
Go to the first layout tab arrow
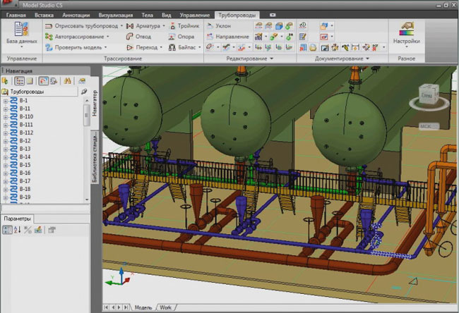coord(106,307)
